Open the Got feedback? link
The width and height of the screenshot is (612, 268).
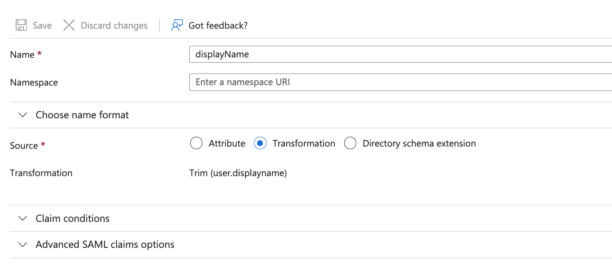click(218, 26)
